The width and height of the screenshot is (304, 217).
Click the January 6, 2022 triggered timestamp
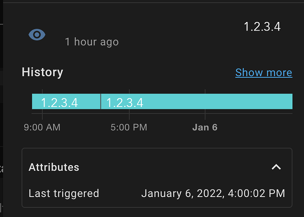(213, 193)
